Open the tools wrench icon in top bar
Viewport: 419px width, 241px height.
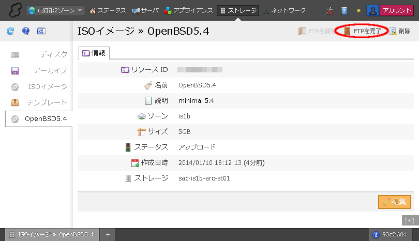(329, 10)
